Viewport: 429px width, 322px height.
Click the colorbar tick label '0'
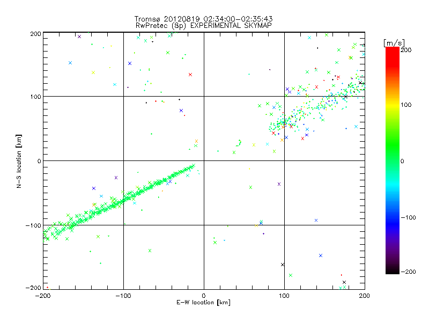coord(402,161)
